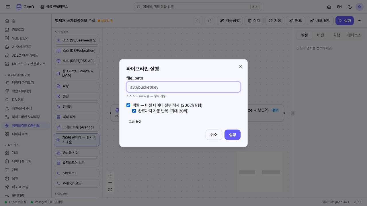
Task: Close the 파이프라인 실행 dialog
Action: click(241, 66)
